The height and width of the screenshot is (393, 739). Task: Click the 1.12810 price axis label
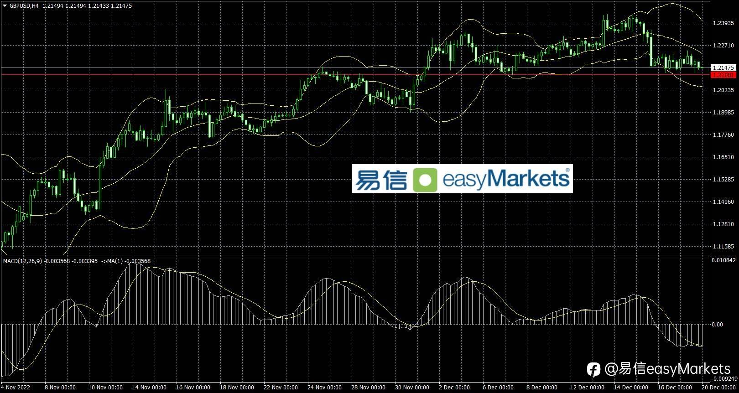click(x=723, y=224)
